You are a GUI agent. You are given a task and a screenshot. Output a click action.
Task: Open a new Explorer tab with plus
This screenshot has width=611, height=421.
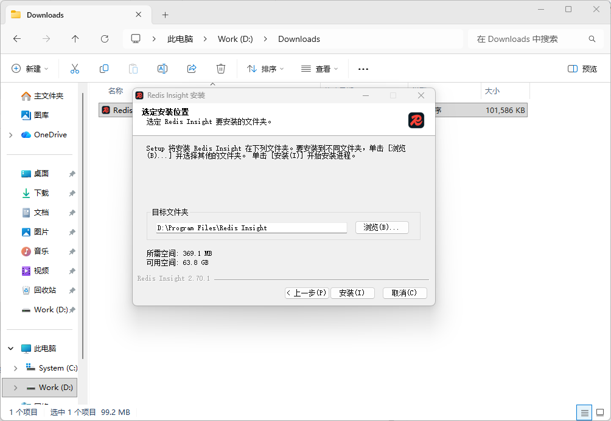[x=165, y=15]
